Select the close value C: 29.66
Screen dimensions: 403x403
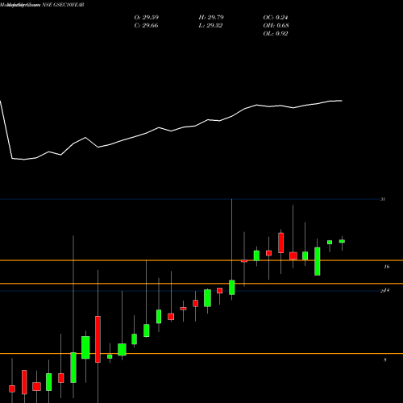[146, 26]
